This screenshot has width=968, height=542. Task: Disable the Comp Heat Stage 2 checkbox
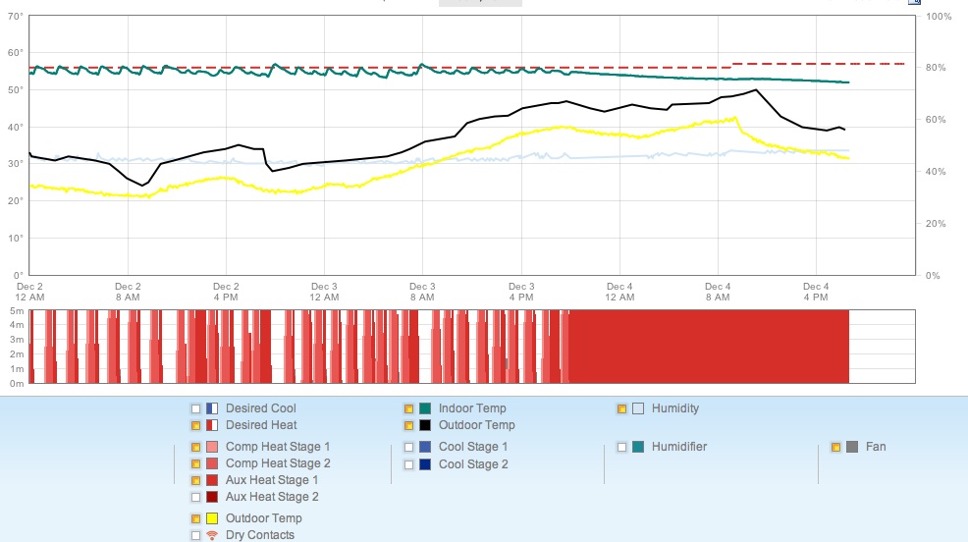click(195, 463)
